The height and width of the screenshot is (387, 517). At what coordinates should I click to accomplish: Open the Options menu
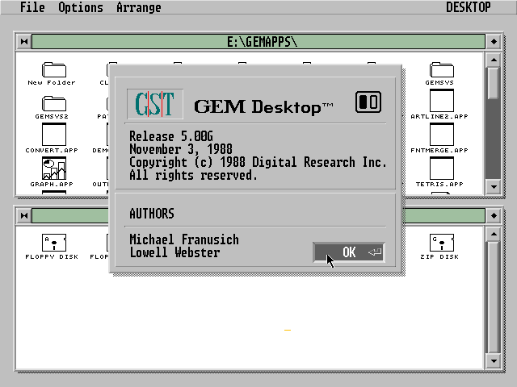pos(81,7)
